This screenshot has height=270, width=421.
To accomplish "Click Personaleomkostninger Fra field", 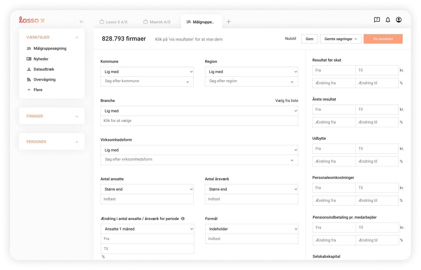I will click(x=334, y=188).
